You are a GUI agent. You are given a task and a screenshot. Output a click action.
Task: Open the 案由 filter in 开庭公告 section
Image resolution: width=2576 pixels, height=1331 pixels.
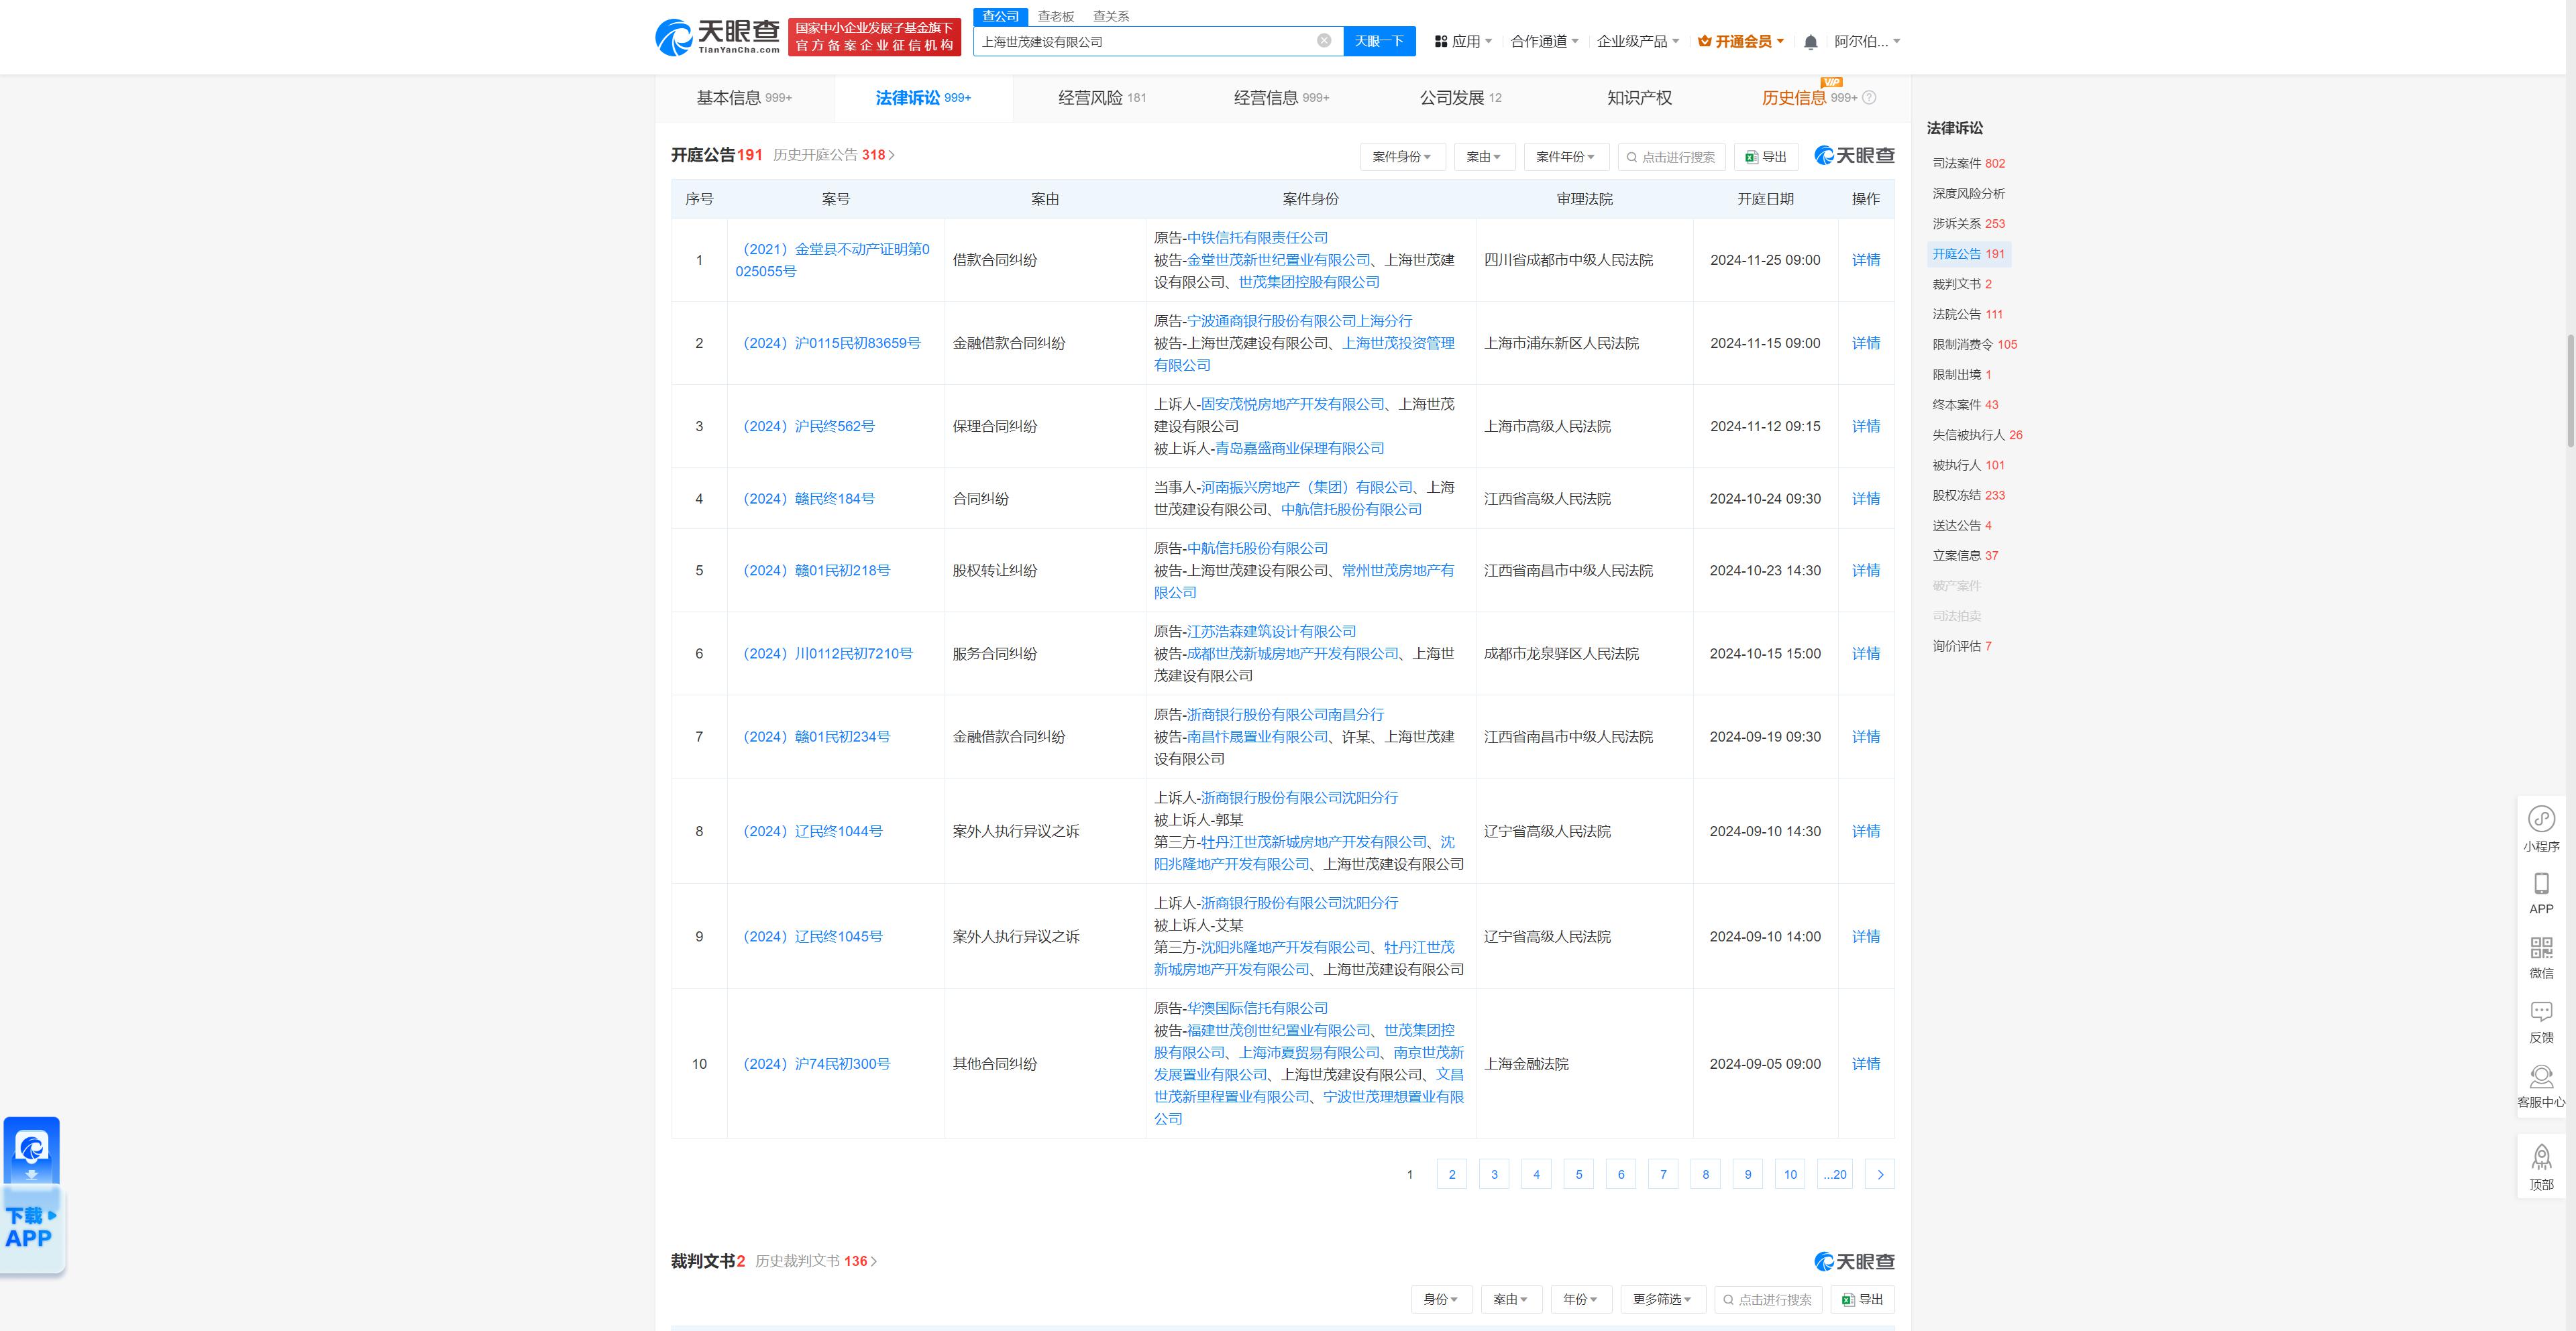pos(1484,157)
